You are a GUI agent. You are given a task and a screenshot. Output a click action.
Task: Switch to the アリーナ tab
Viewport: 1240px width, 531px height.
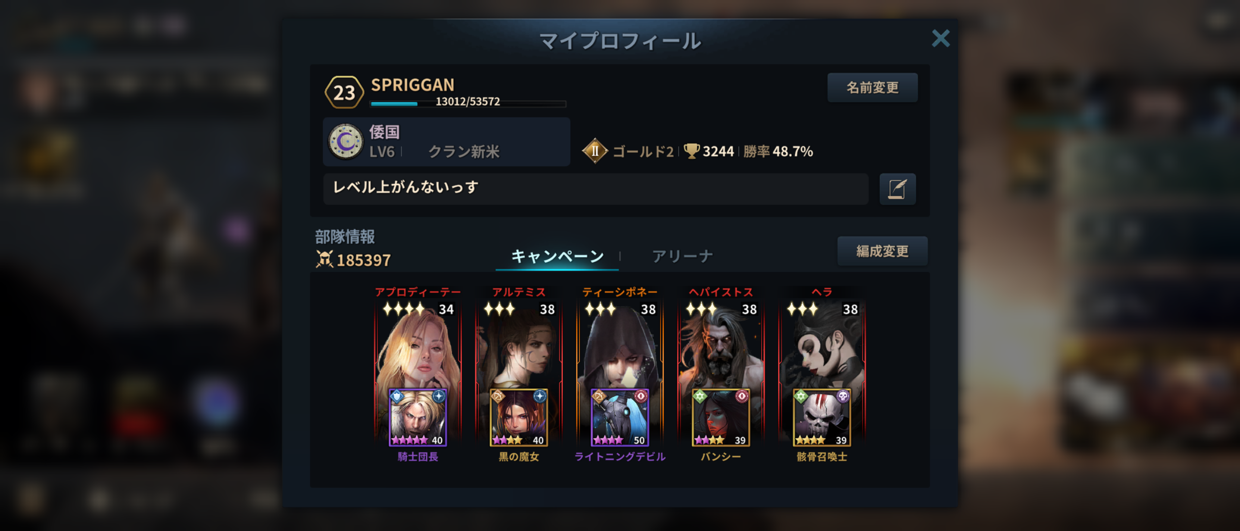[682, 256]
